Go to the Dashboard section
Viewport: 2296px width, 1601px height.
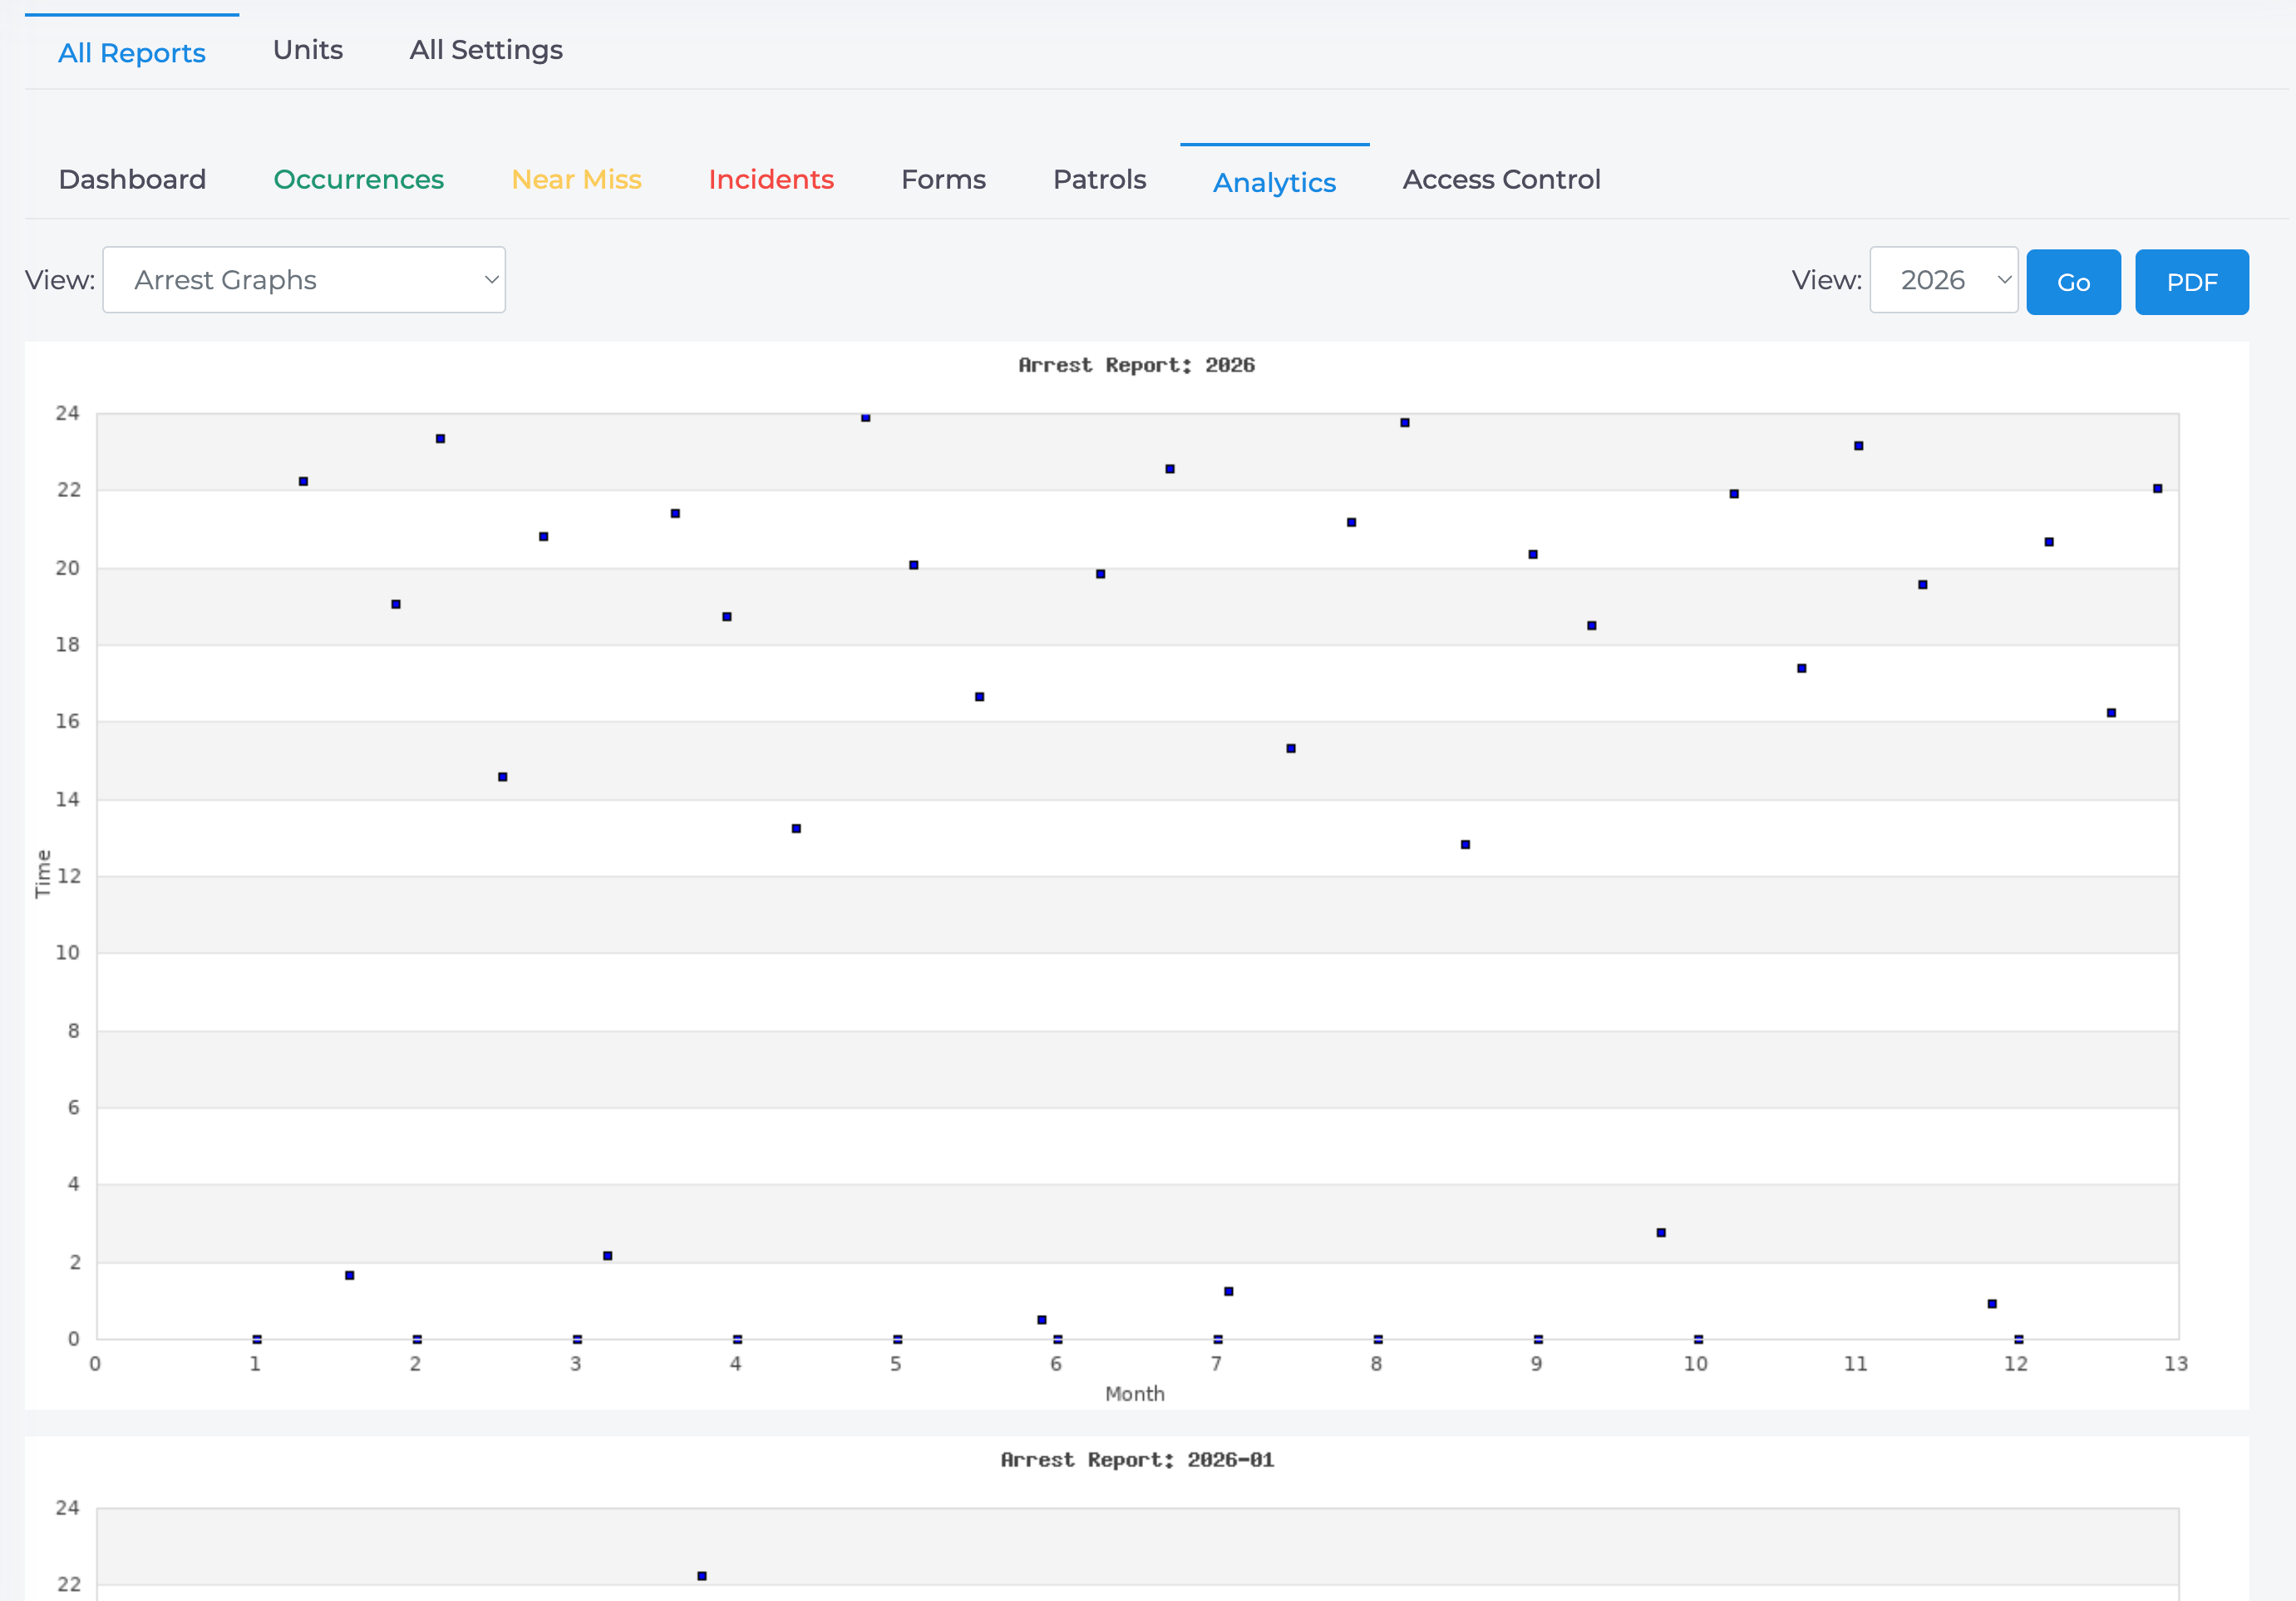point(132,180)
